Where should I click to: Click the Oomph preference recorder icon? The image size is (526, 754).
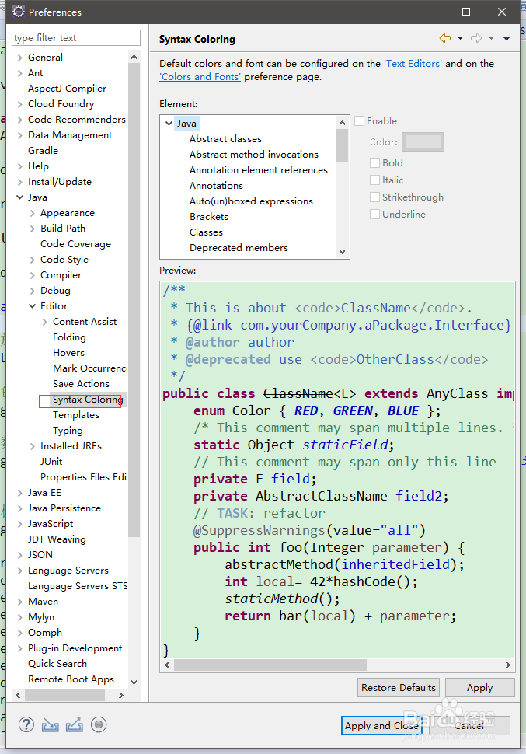pyautogui.click(x=99, y=724)
